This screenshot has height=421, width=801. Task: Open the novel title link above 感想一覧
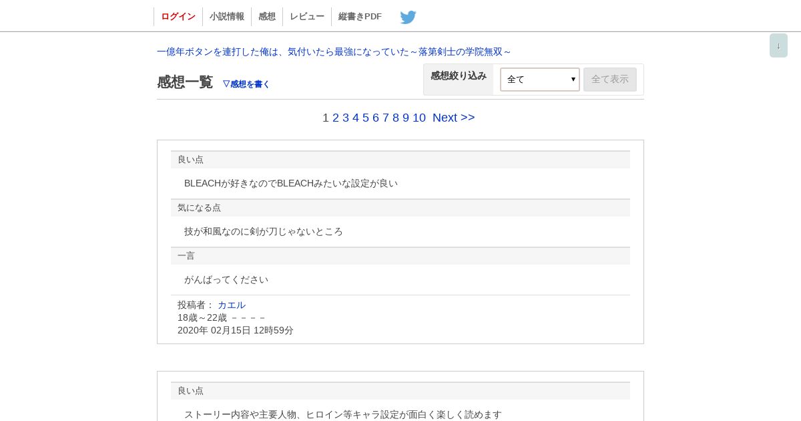click(334, 51)
